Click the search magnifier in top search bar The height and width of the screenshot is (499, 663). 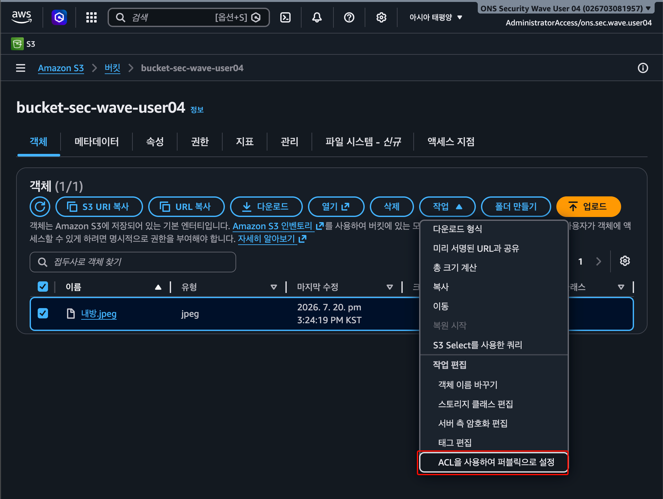120,17
